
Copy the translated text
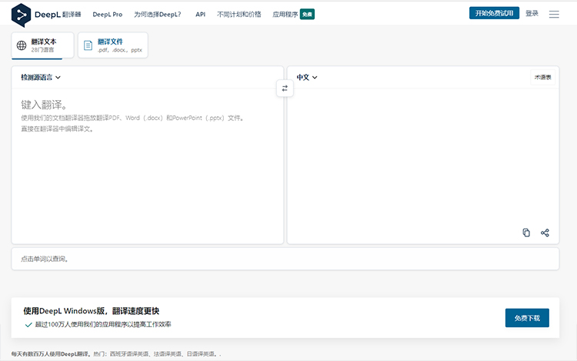tap(526, 232)
